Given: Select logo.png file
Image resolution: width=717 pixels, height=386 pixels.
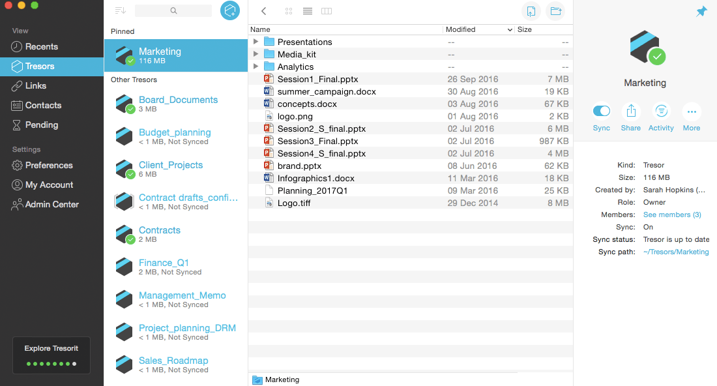Looking at the screenshot, I should tap(410, 116).
